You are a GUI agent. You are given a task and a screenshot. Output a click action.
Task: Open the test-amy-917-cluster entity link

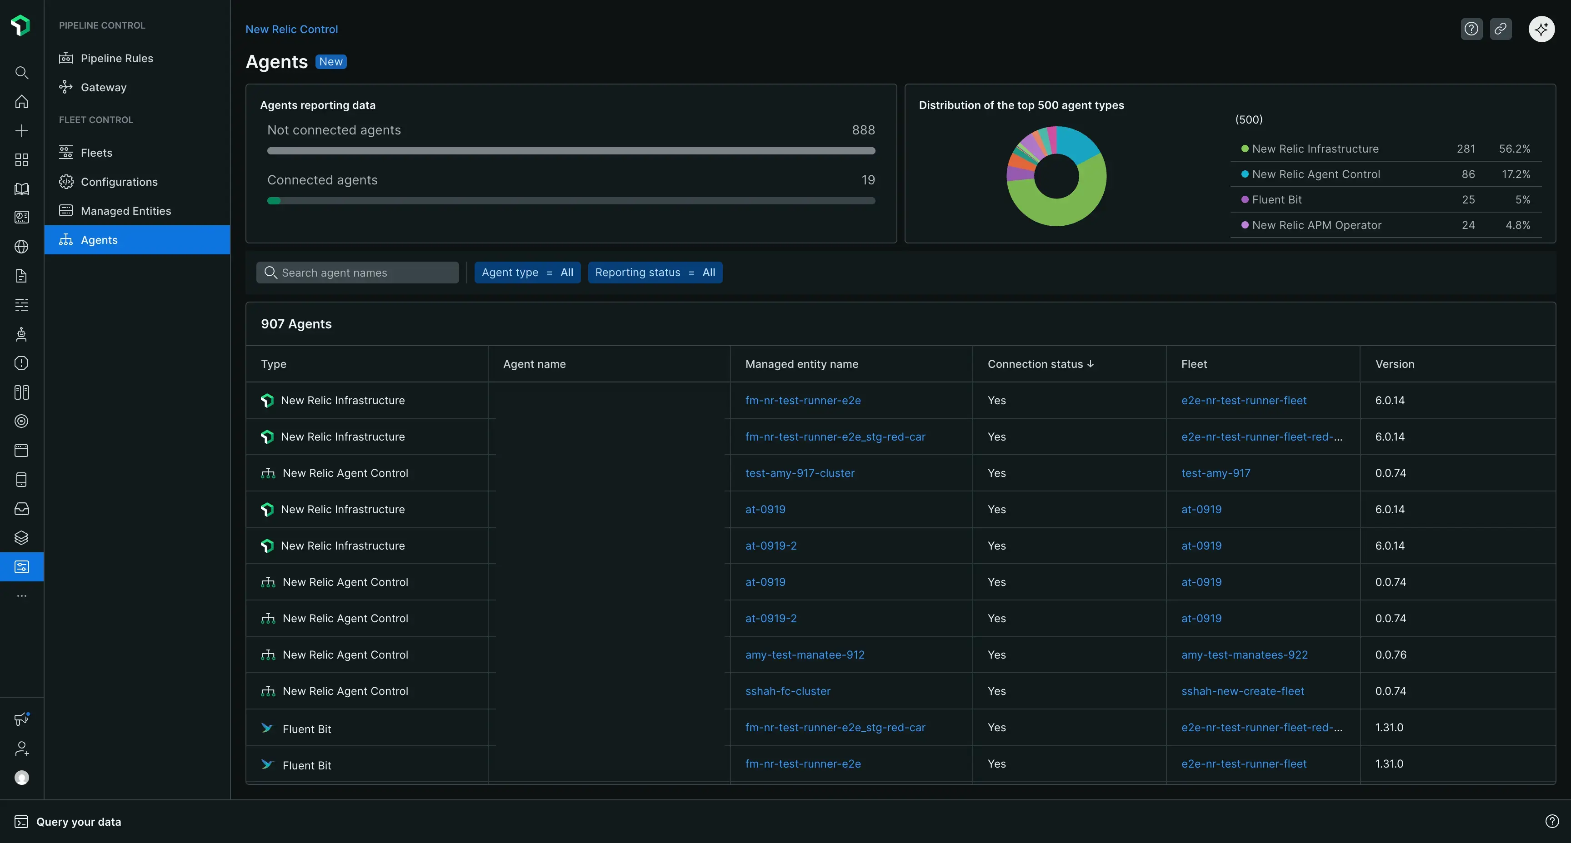(799, 473)
